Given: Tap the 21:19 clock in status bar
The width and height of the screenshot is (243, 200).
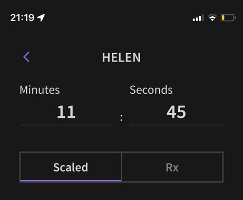Looking at the screenshot, I should tap(22, 18).
